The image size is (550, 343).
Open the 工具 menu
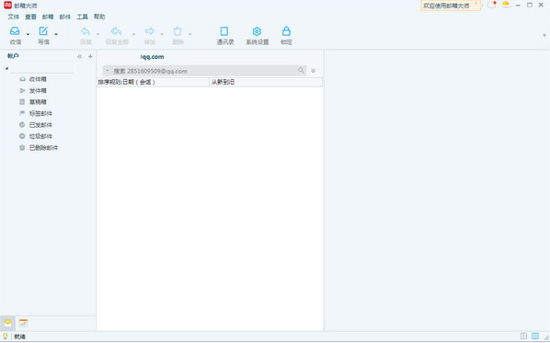pyautogui.click(x=82, y=17)
